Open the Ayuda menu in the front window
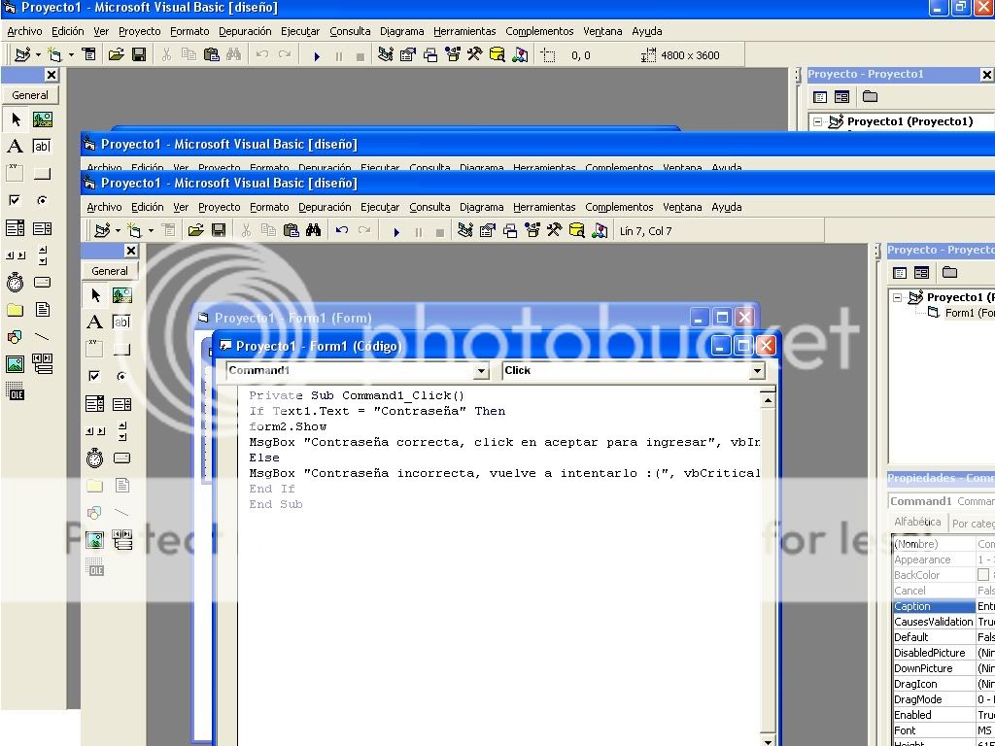The image size is (995, 746). (727, 207)
